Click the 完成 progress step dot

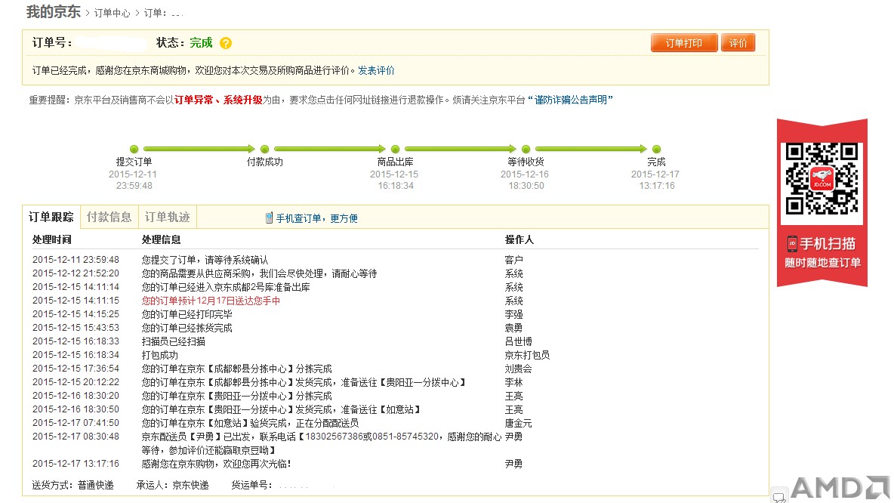tap(656, 149)
